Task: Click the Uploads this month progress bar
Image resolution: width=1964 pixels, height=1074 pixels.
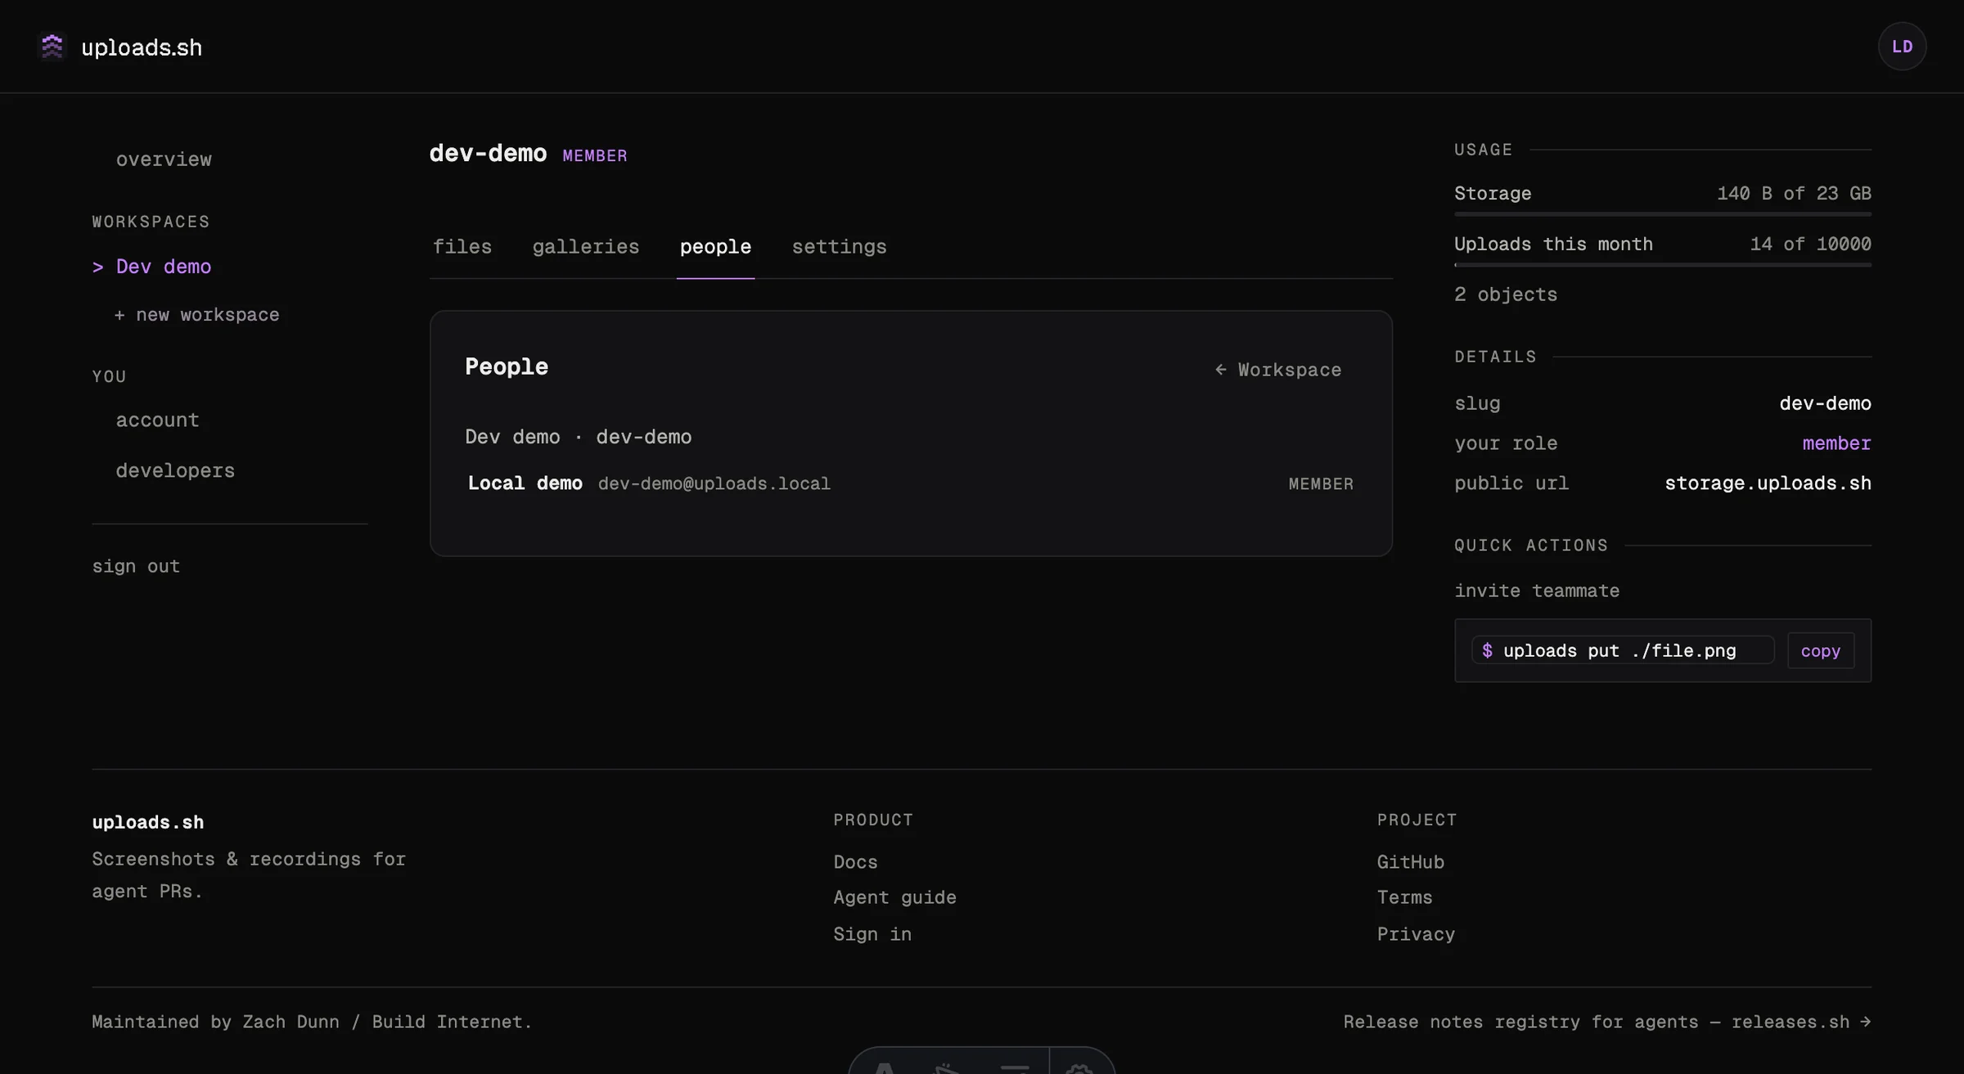Action: point(1662,265)
